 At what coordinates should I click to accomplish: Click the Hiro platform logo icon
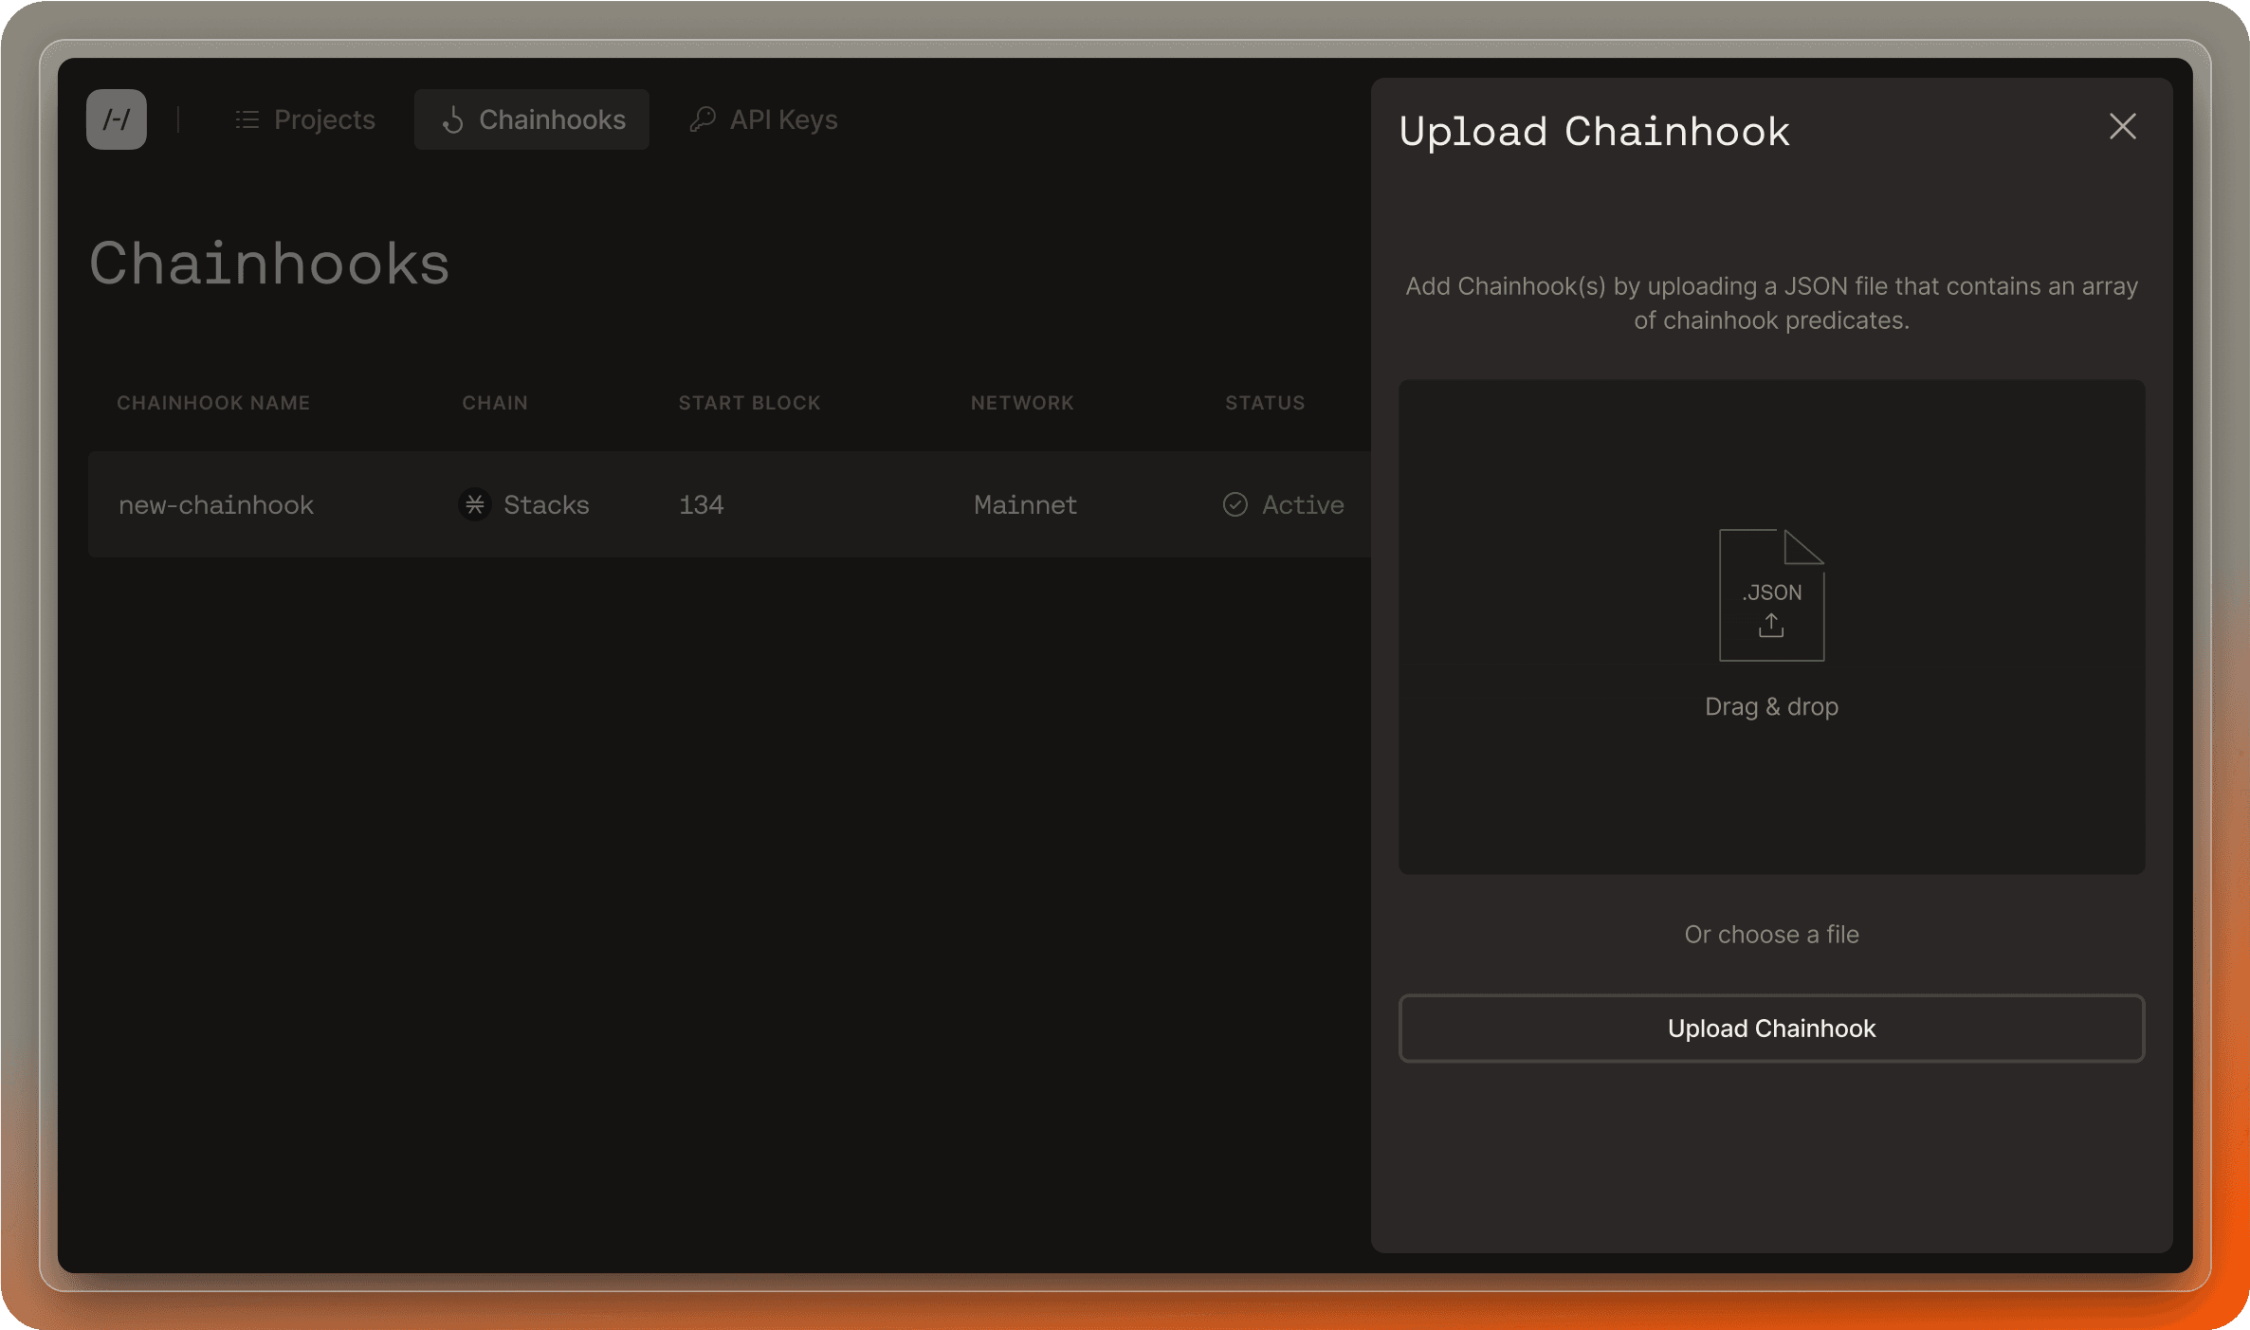pyautogui.click(x=116, y=119)
